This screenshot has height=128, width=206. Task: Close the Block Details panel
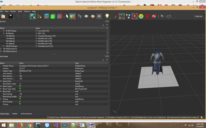(108, 56)
